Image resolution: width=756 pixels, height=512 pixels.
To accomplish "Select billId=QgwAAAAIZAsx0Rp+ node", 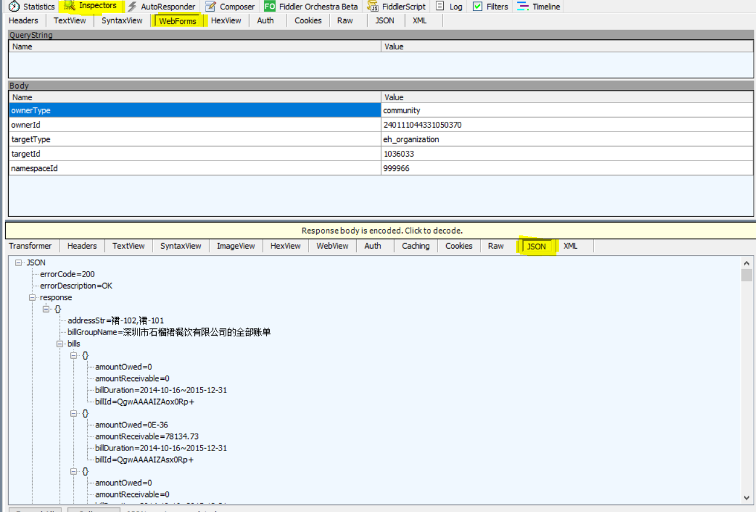I will (x=144, y=460).
